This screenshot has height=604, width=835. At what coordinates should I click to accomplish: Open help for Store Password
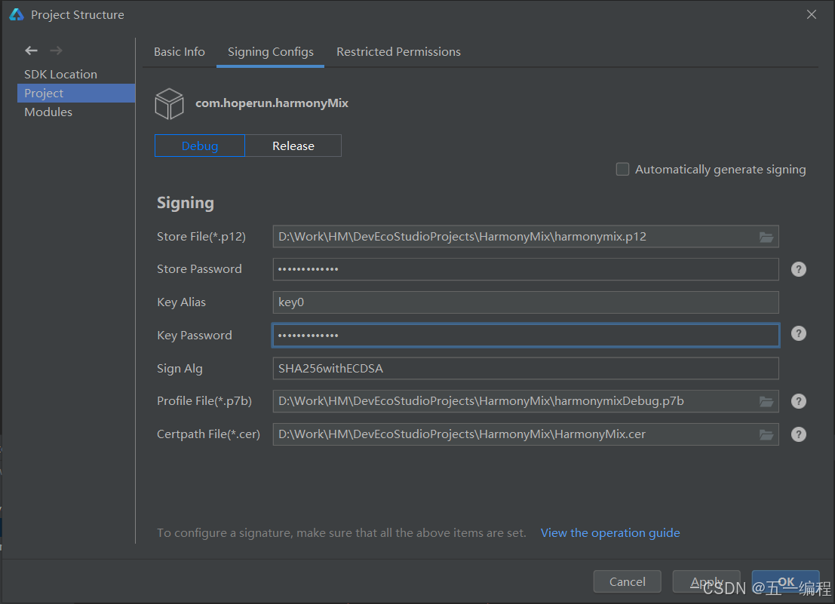tap(798, 269)
